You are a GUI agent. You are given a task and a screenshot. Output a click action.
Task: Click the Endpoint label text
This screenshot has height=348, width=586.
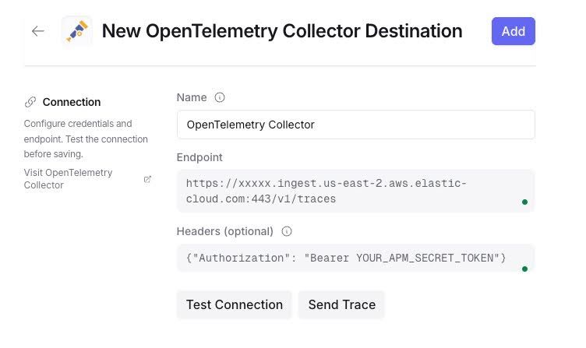pyautogui.click(x=199, y=157)
